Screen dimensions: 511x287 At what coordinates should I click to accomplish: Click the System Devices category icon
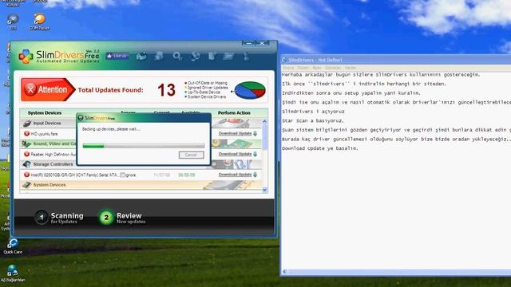26,185
